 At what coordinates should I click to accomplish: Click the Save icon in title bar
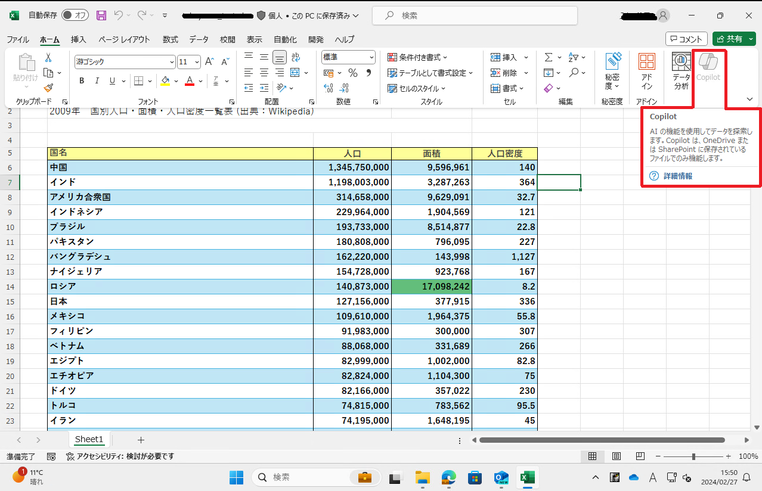point(101,15)
